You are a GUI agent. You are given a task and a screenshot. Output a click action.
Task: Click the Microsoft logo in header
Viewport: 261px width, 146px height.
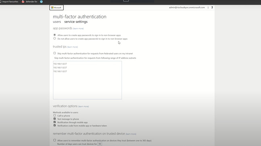(x=56, y=7)
